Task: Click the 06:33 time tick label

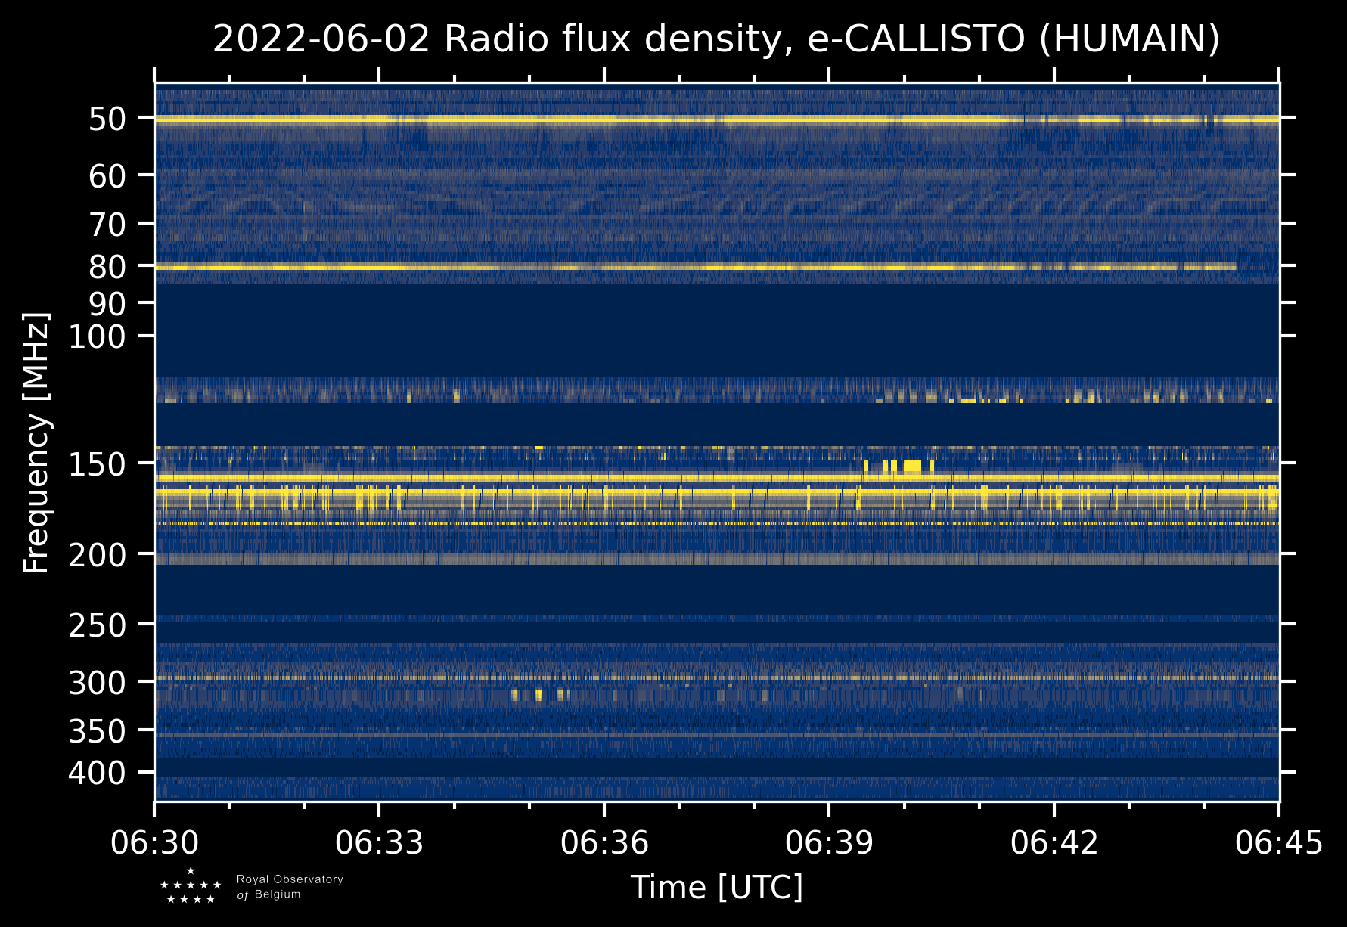Action: tap(380, 842)
